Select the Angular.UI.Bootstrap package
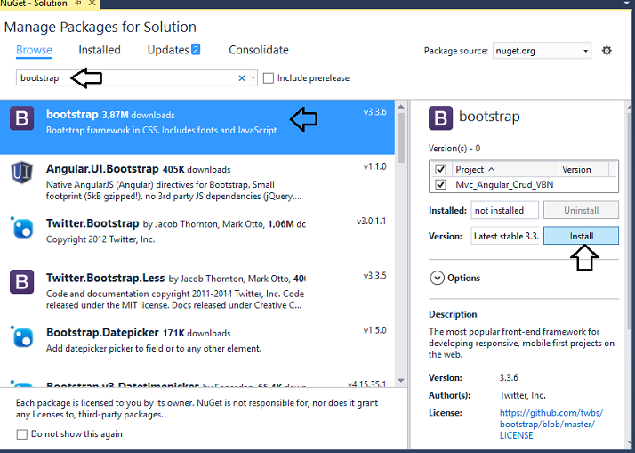 click(197, 182)
